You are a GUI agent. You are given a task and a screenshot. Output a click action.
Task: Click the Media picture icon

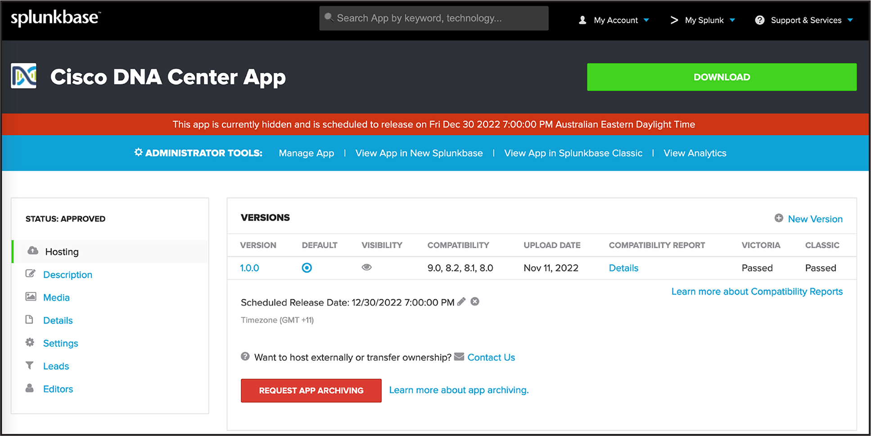[x=31, y=296]
